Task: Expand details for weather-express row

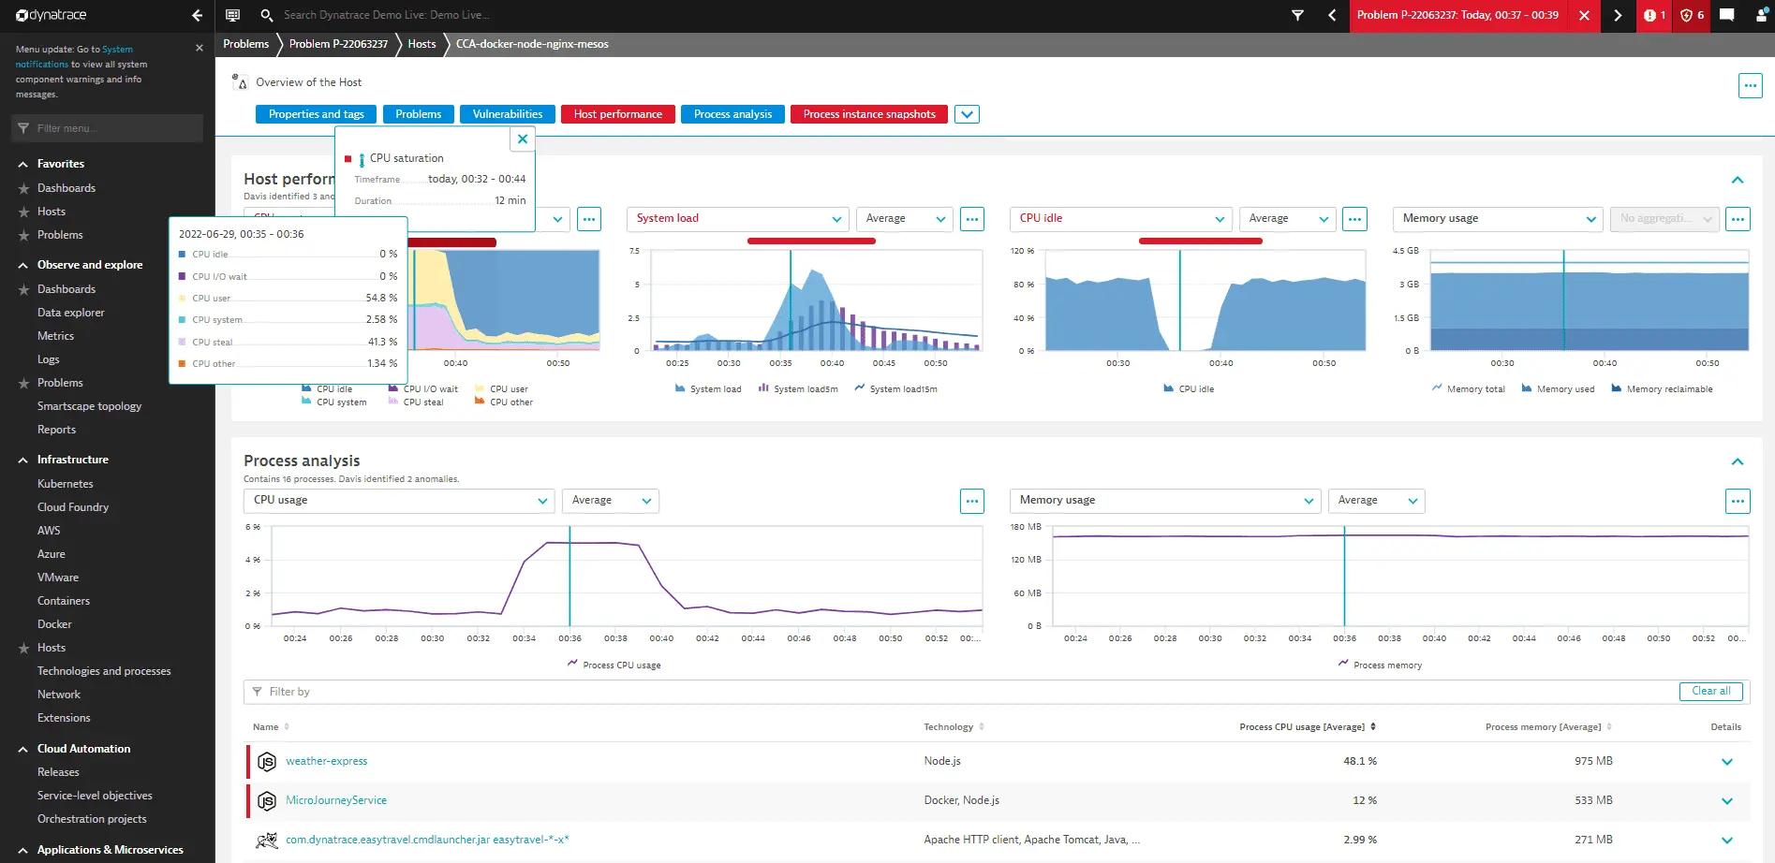Action: [1727, 762]
